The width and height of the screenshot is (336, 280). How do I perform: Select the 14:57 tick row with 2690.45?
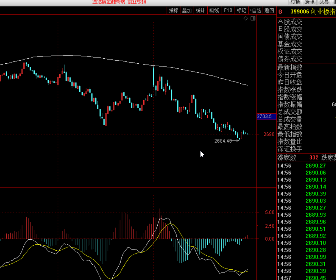306,278
